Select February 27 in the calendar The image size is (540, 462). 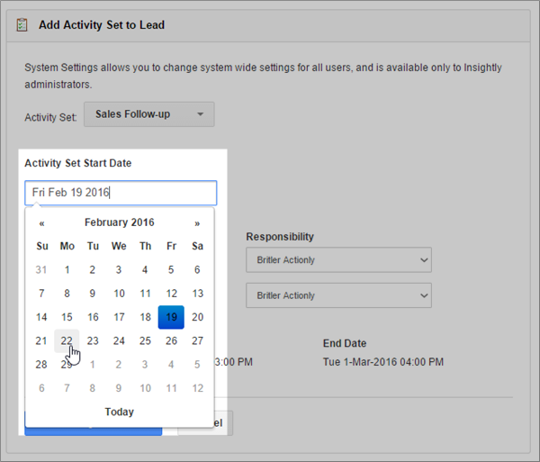pyautogui.click(x=197, y=340)
